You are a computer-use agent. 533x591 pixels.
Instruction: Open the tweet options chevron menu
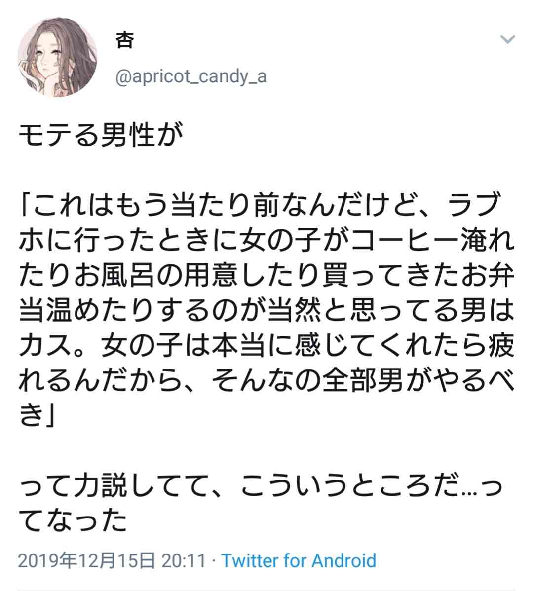click(507, 39)
